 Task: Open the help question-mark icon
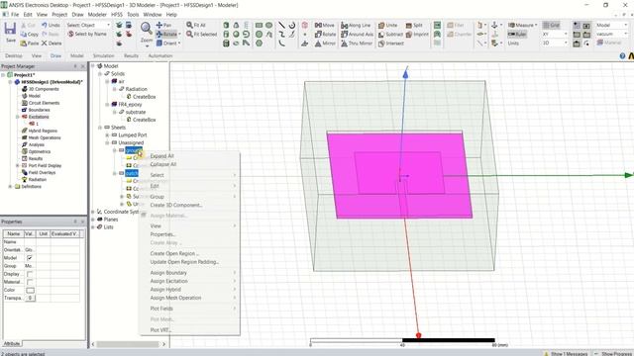622,56
